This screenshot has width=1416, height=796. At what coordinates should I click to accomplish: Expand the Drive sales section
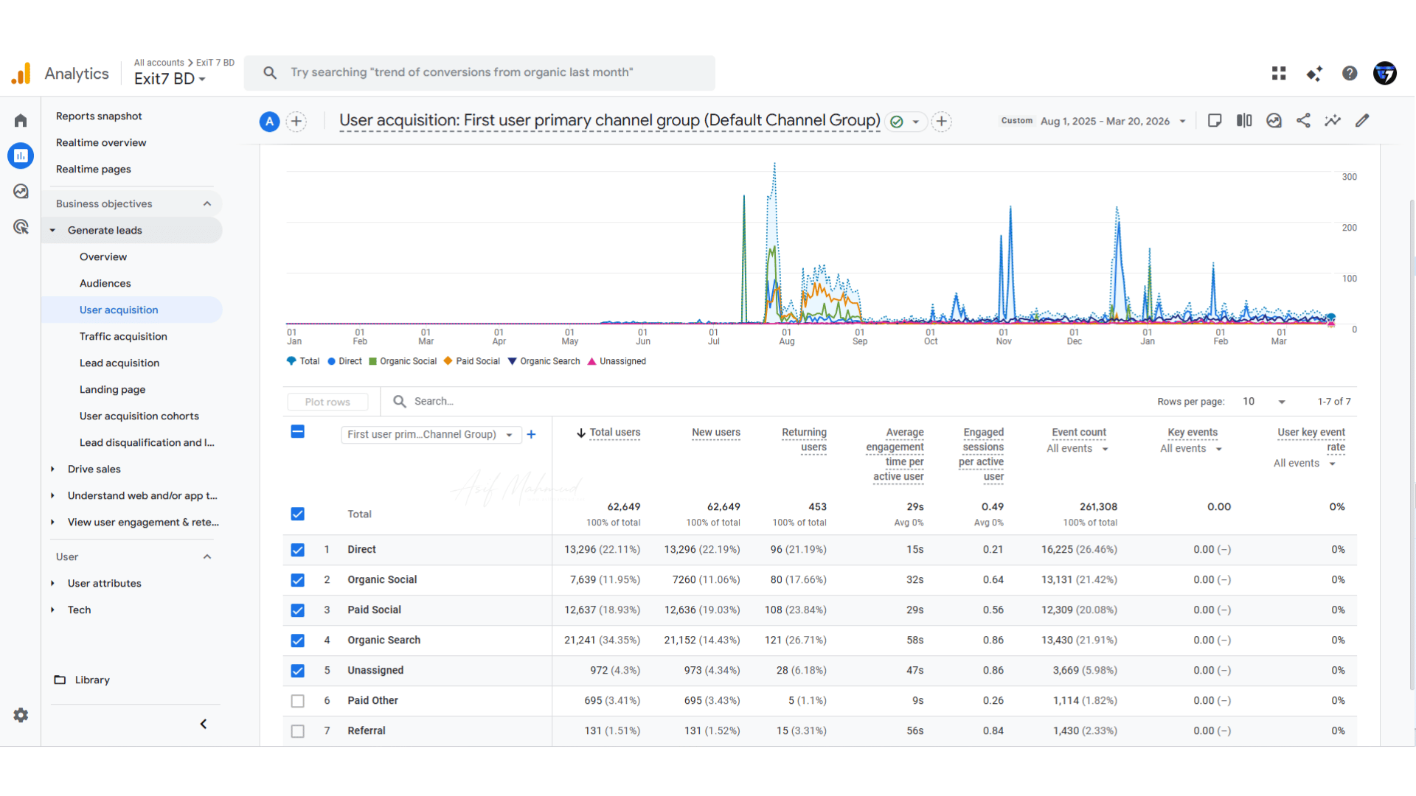point(94,469)
